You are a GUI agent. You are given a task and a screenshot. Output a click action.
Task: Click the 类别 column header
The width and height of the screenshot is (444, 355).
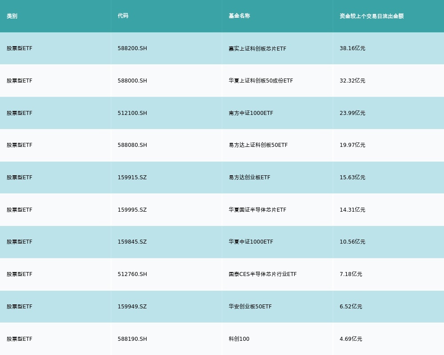coord(12,16)
